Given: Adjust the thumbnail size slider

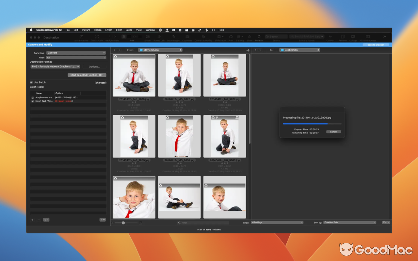Looking at the screenshot, I should click(x=123, y=223).
